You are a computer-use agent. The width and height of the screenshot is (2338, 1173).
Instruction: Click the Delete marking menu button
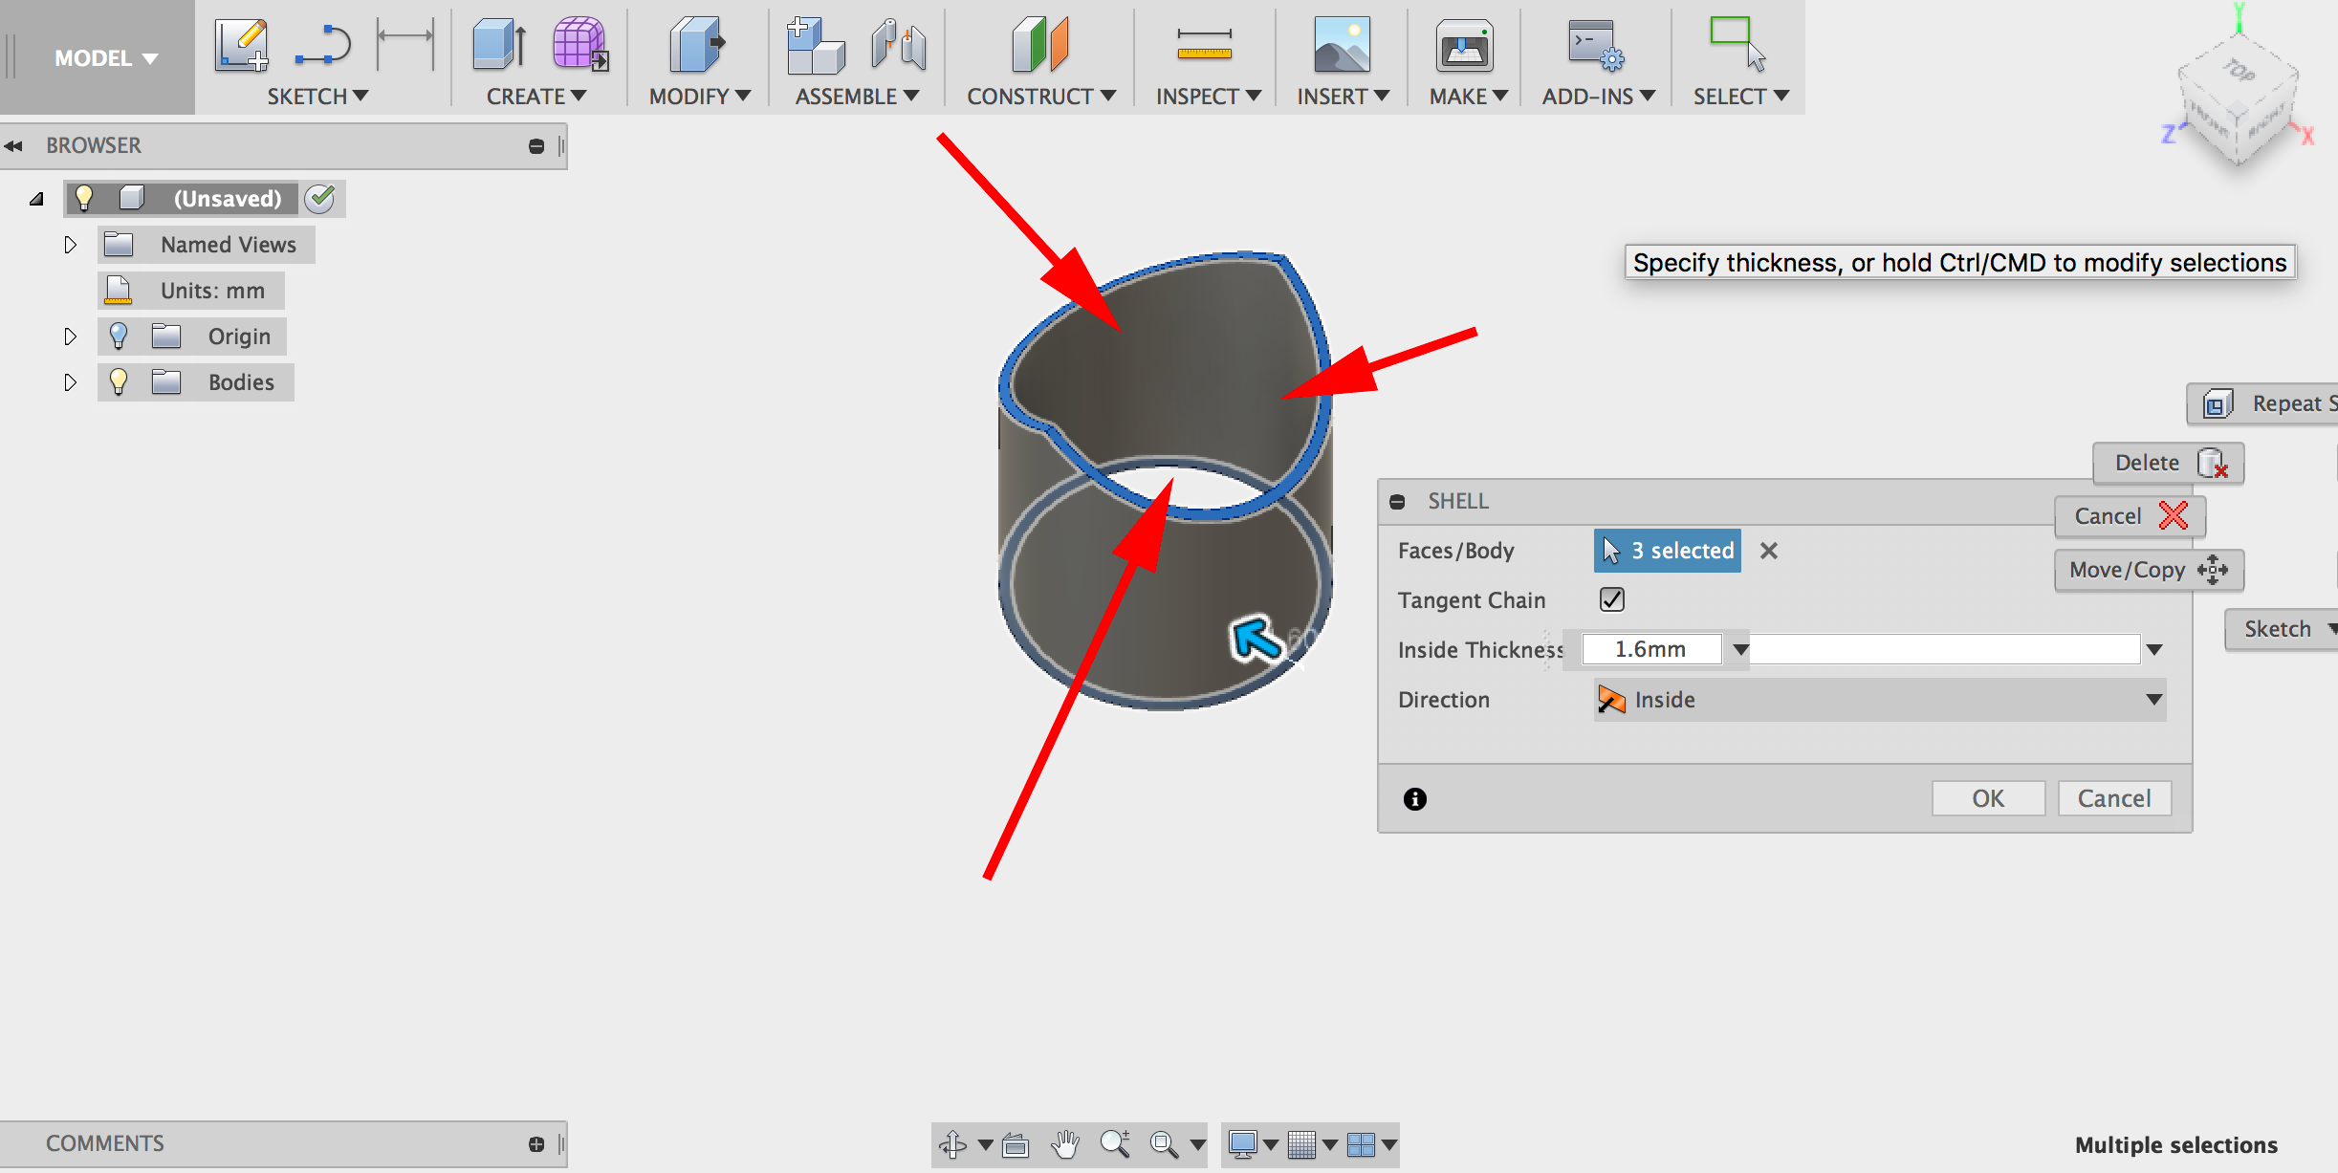(2168, 463)
